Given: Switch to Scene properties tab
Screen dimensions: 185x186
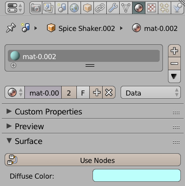Looking at the screenshot, I should pos(61,8).
